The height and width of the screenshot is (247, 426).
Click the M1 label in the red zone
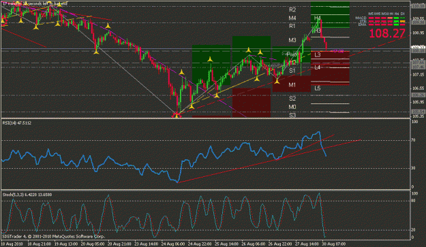pos(292,85)
